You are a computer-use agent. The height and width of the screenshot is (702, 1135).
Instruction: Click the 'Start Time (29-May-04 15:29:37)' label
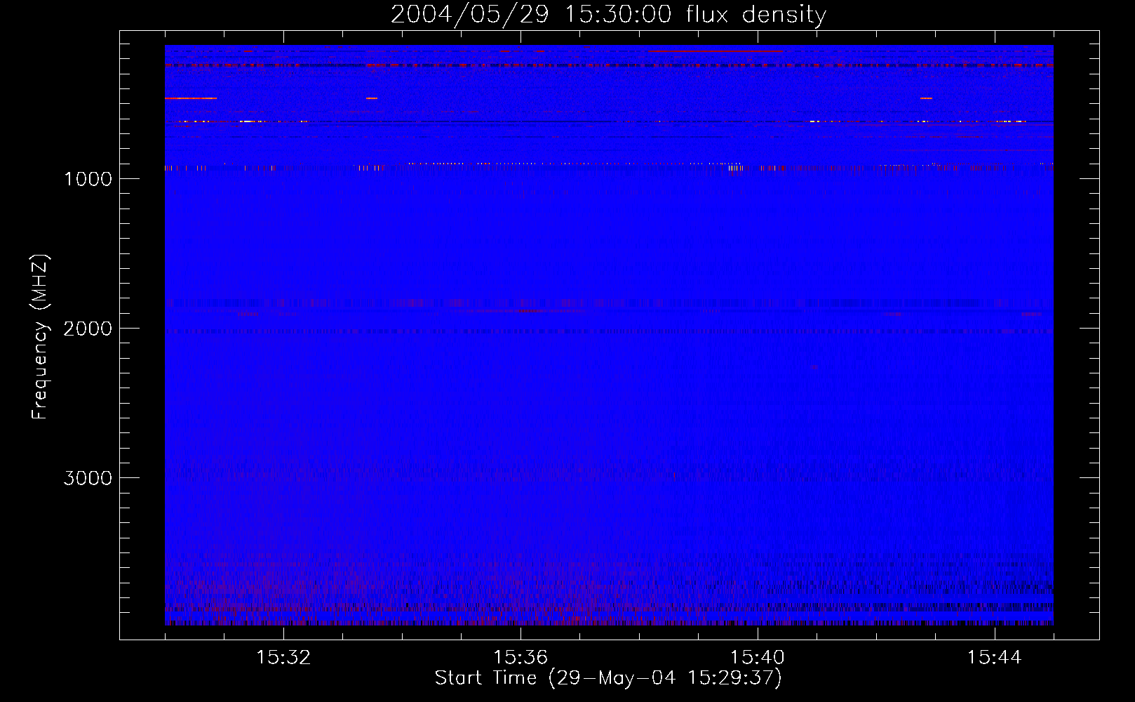(608, 678)
